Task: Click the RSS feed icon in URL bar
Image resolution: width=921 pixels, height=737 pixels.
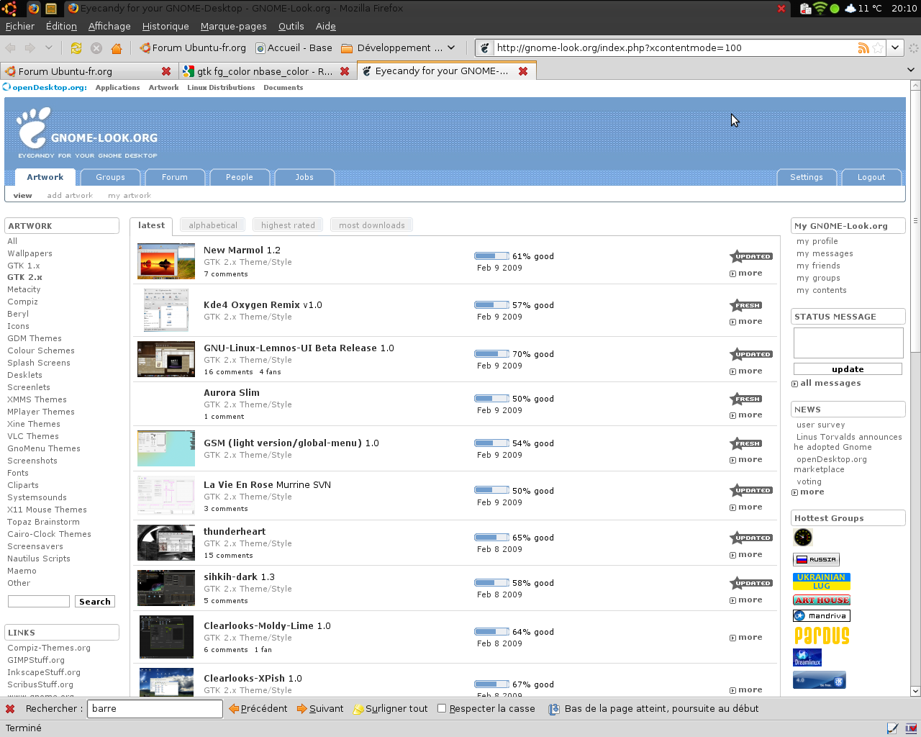Action: click(863, 48)
